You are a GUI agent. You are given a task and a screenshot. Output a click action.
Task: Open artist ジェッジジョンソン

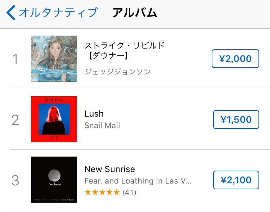pos(118,72)
